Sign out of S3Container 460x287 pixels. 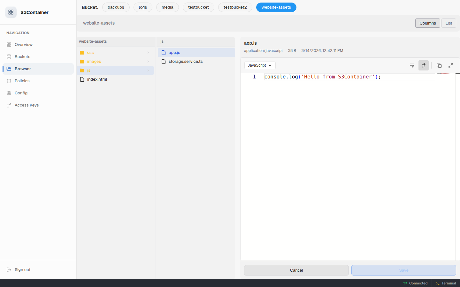tap(22, 269)
